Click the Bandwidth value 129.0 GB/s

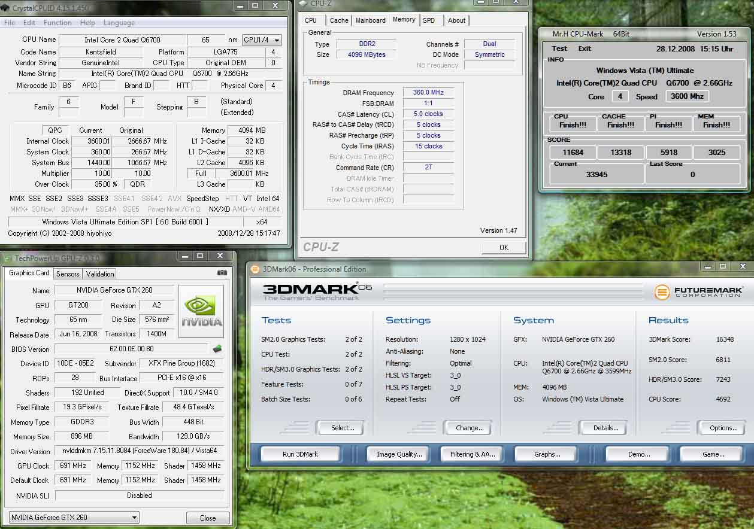click(x=194, y=437)
